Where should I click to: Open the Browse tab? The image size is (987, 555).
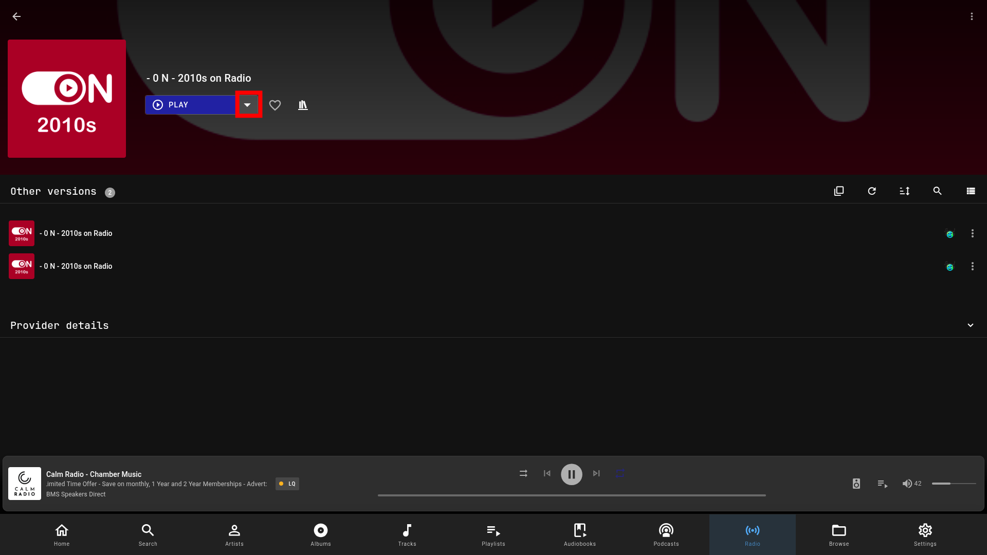[839, 534]
